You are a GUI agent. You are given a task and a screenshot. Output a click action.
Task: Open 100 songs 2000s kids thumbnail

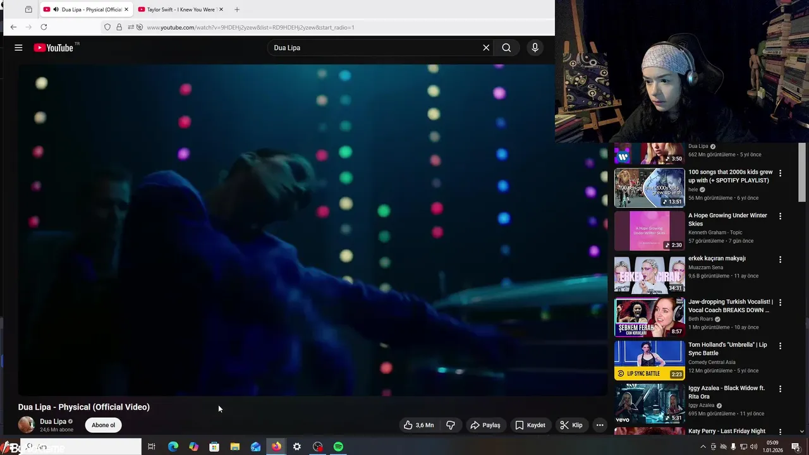(x=649, y=188)
